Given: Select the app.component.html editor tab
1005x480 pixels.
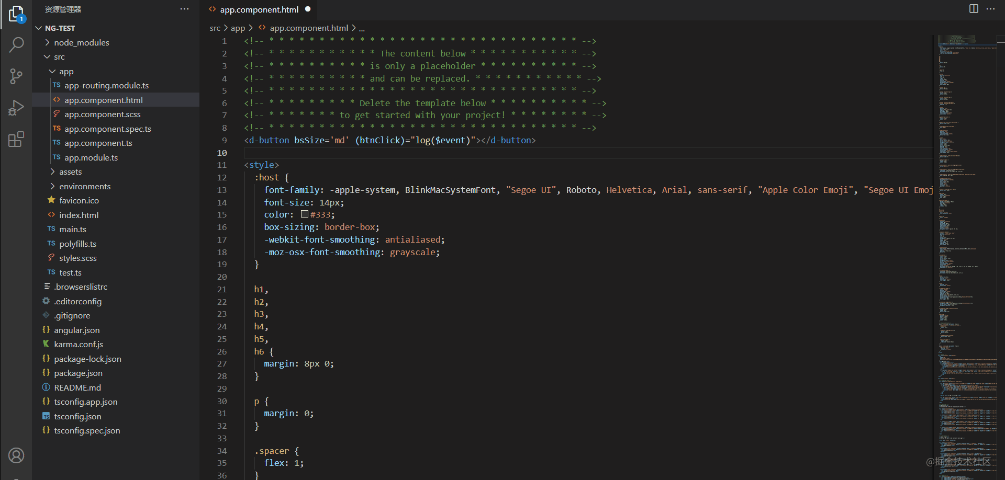Looking at the screenshot, I should coord(259,9).
